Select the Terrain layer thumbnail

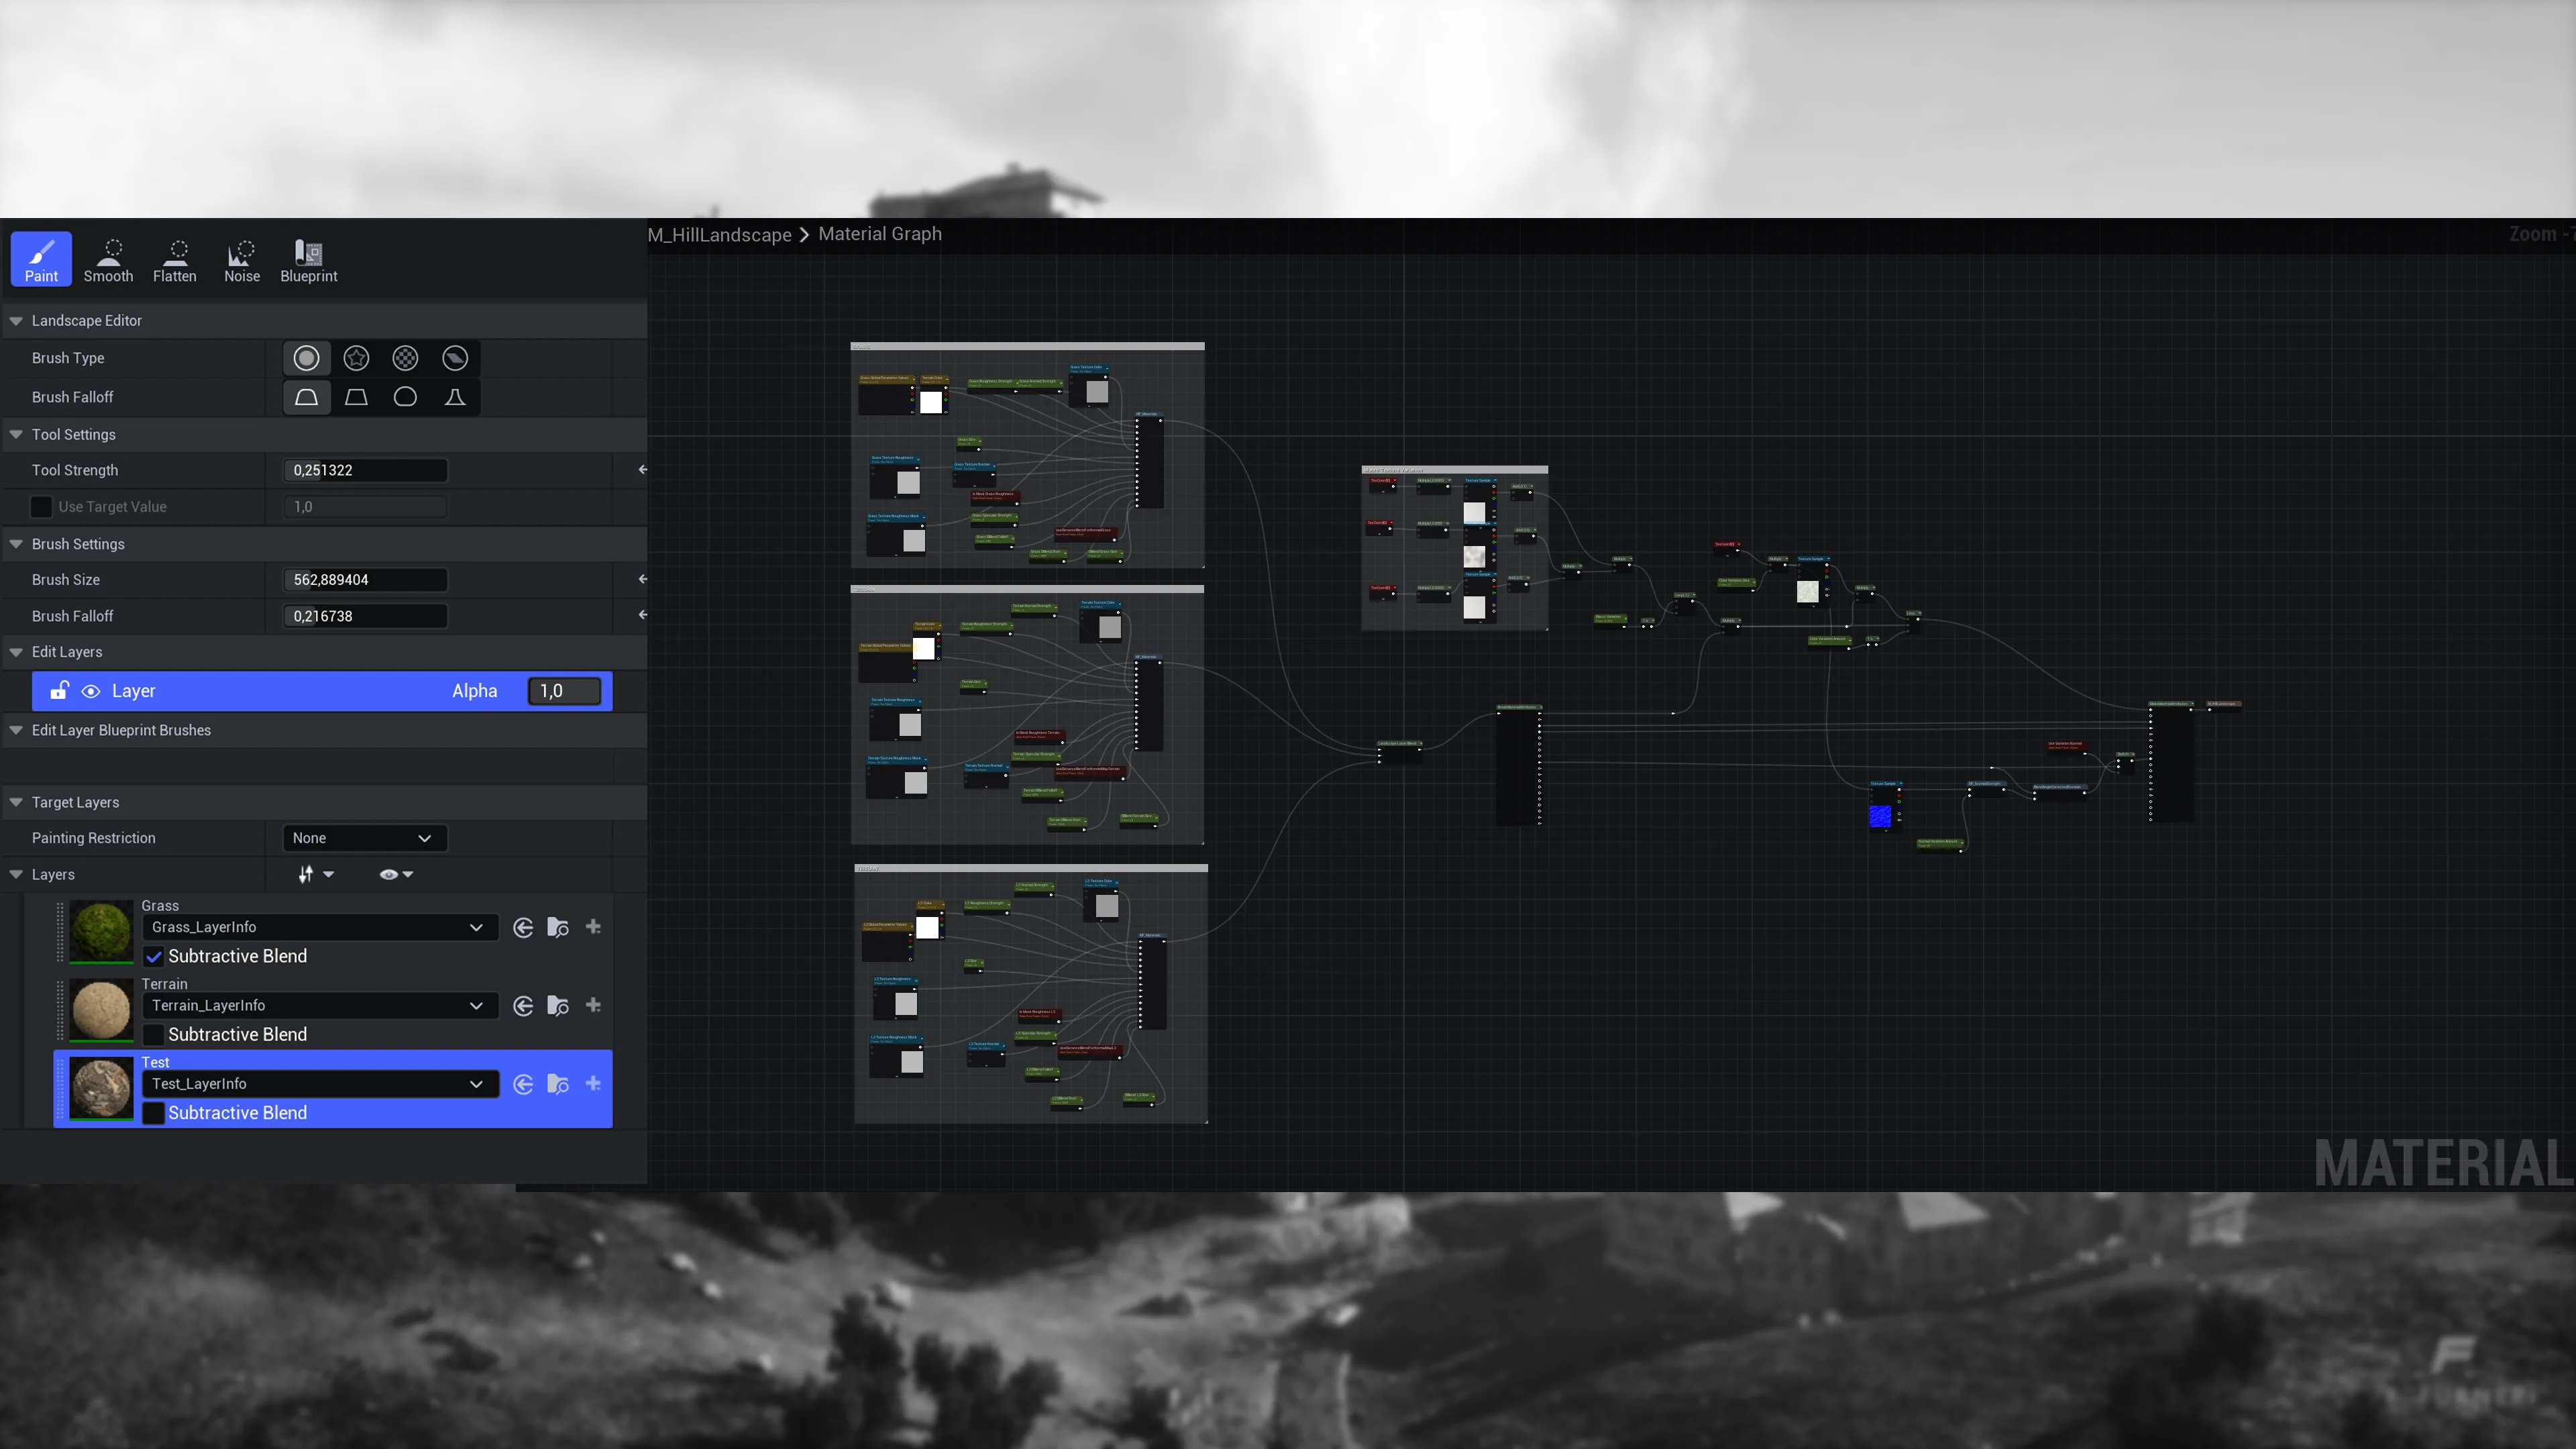101,1009
